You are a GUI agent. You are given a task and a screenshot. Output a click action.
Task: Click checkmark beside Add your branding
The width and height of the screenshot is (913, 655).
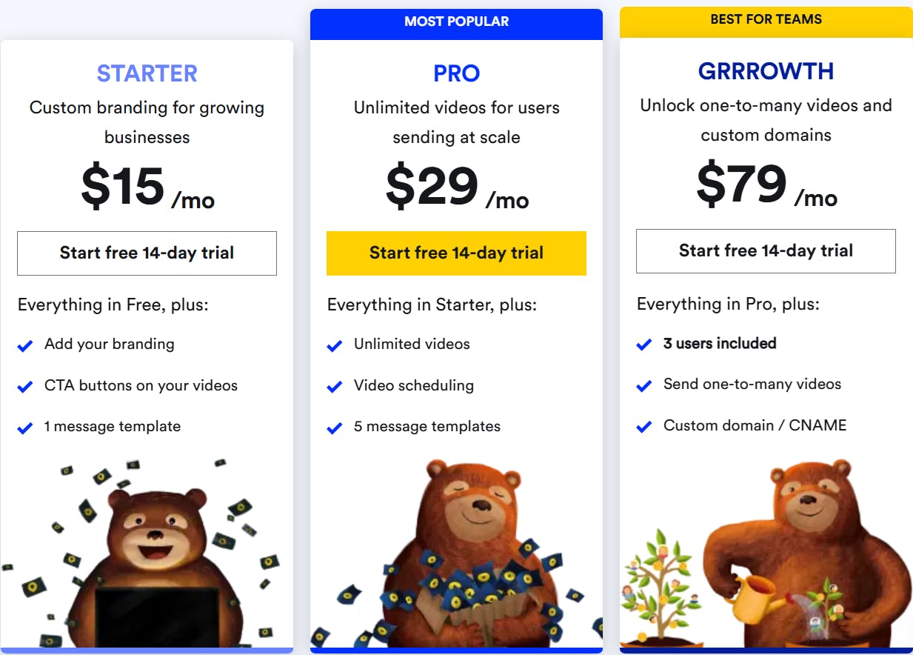[25, 345]
